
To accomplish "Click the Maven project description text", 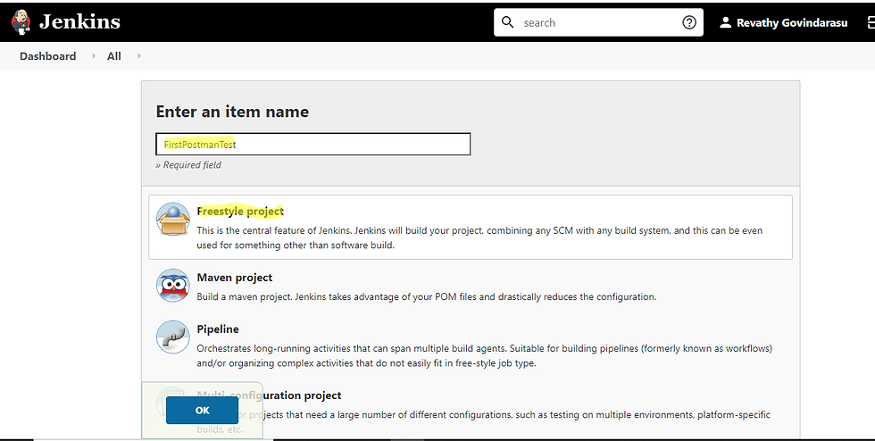I will point(427,296).
